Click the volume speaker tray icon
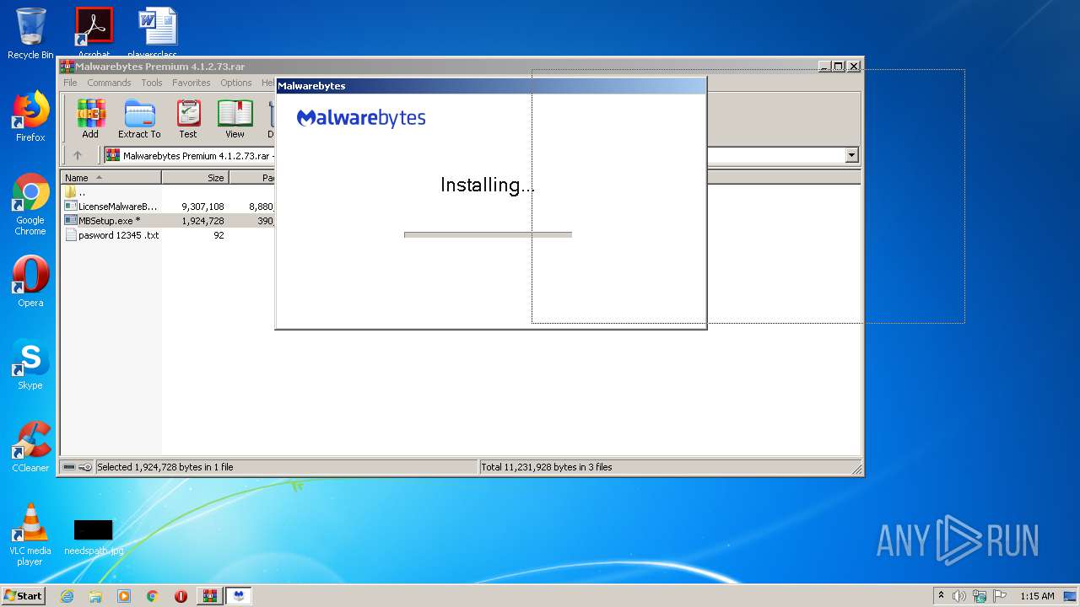 (959, 596)
